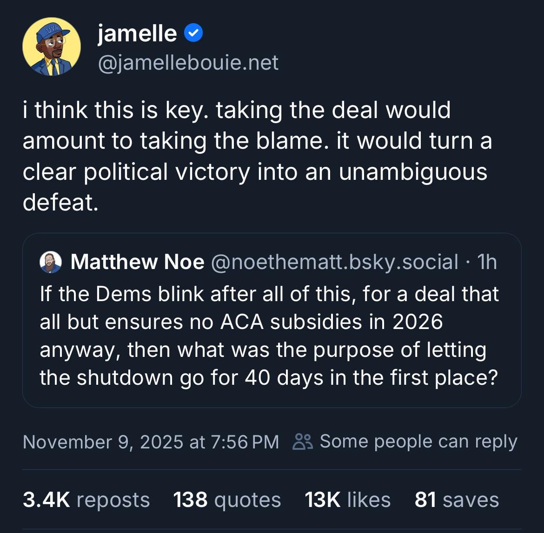Open the 81 saves count

(457, 500)
